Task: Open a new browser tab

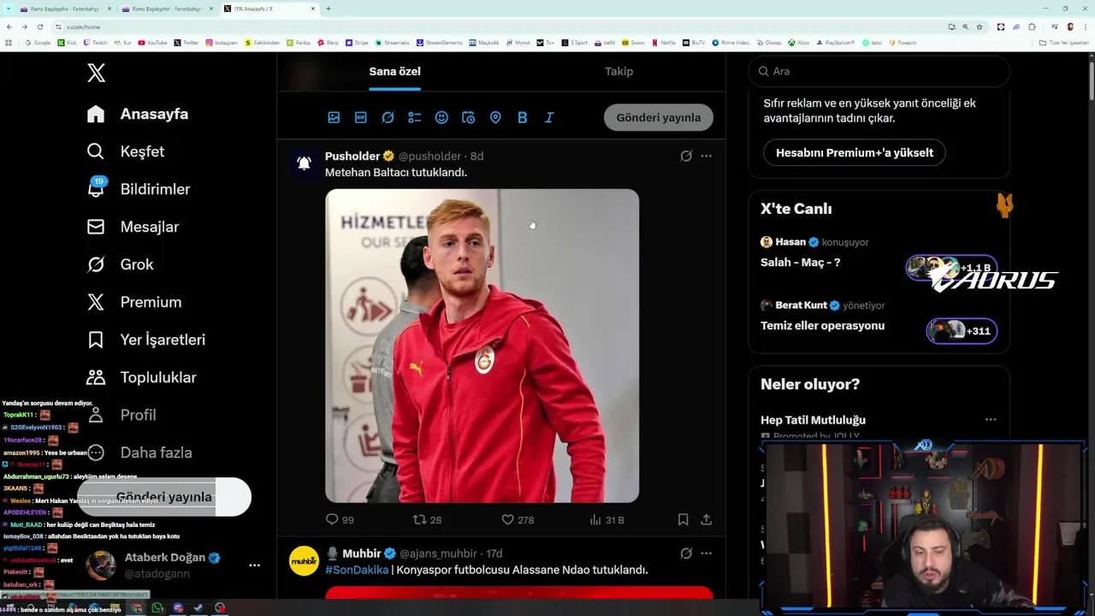Action: click(328, 9)
